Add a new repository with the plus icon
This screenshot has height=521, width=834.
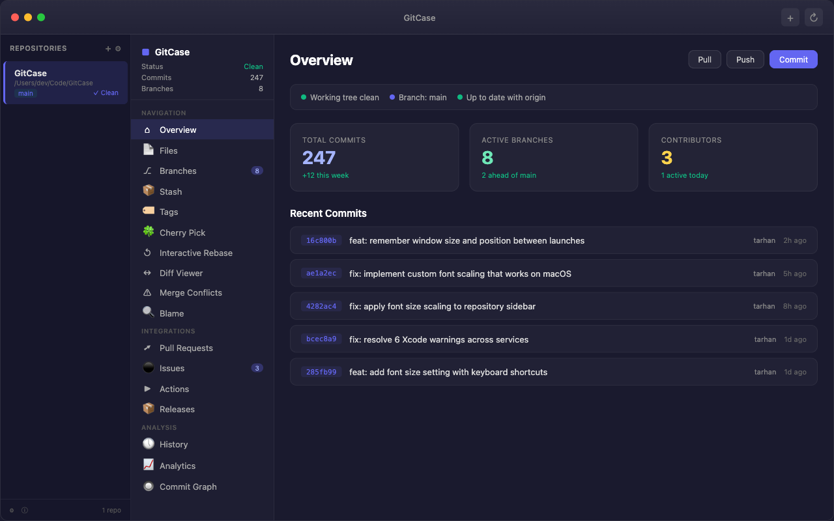(108, 48)
